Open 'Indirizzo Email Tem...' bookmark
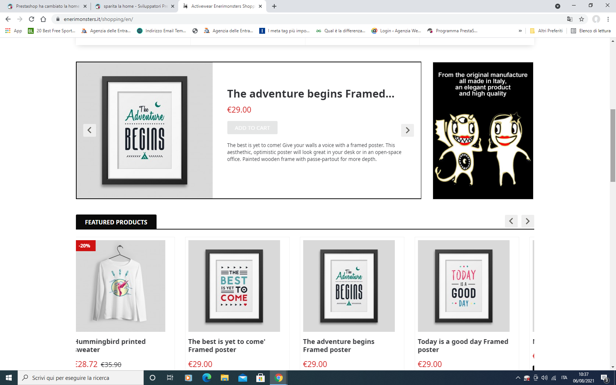The height and width of the screenshot is (385, 616). point(161,31)
